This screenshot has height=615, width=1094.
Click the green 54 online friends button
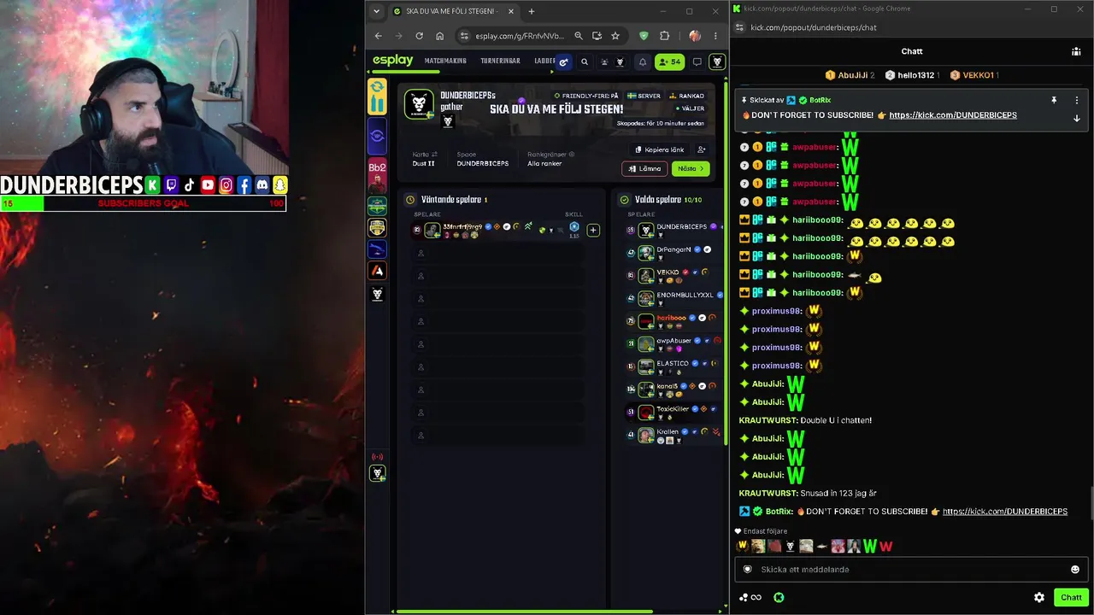[669, 61]
